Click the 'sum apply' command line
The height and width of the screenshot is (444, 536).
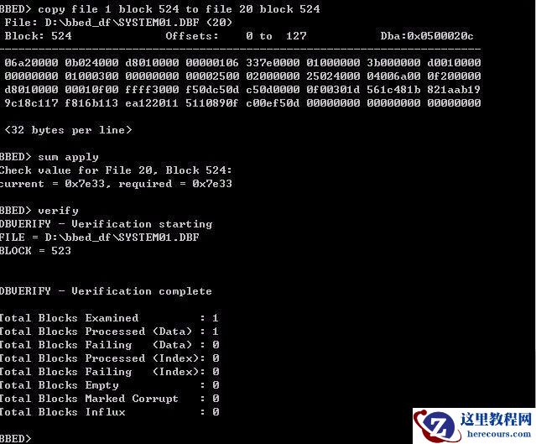[49, 157]
